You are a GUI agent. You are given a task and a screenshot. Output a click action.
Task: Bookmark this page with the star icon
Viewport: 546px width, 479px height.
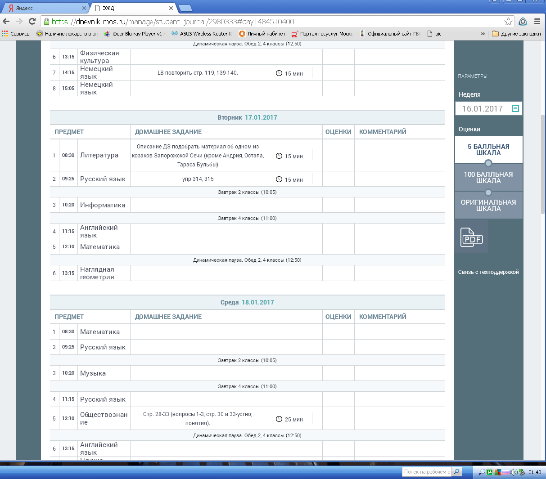pos(508,22)
